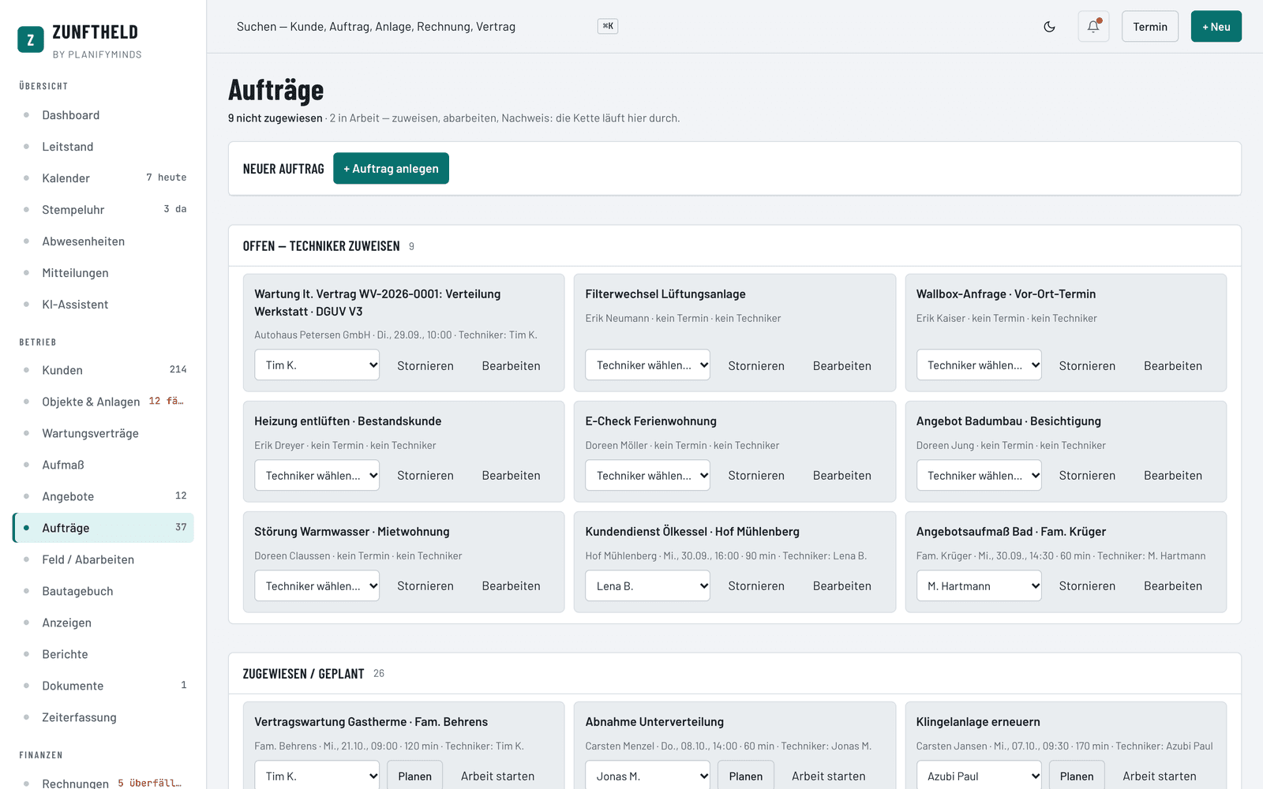Open Stempeluhr in the sidebar
1263x789 pixels.
click(x=103, y=210)
